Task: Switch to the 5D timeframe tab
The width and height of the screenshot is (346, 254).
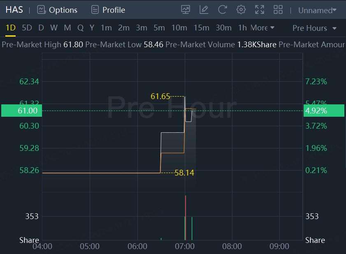Action: pos(27,28)
